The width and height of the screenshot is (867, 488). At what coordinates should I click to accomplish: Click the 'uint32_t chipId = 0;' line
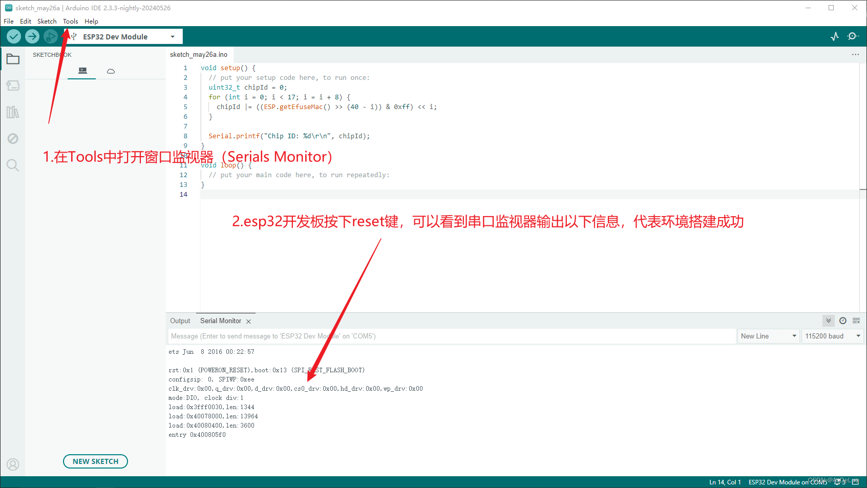click(248, 88)
